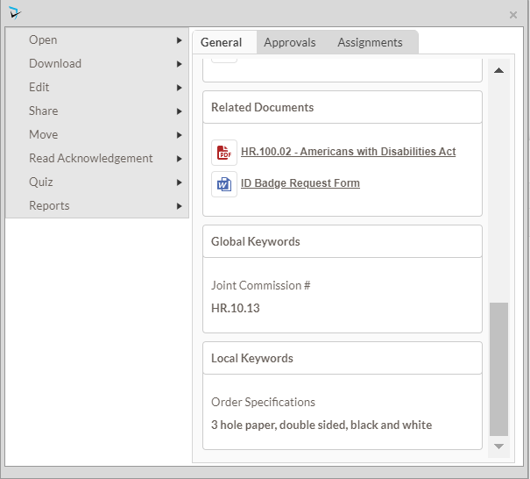
Task: Open the Reports menu item
Action: (49, 206)
